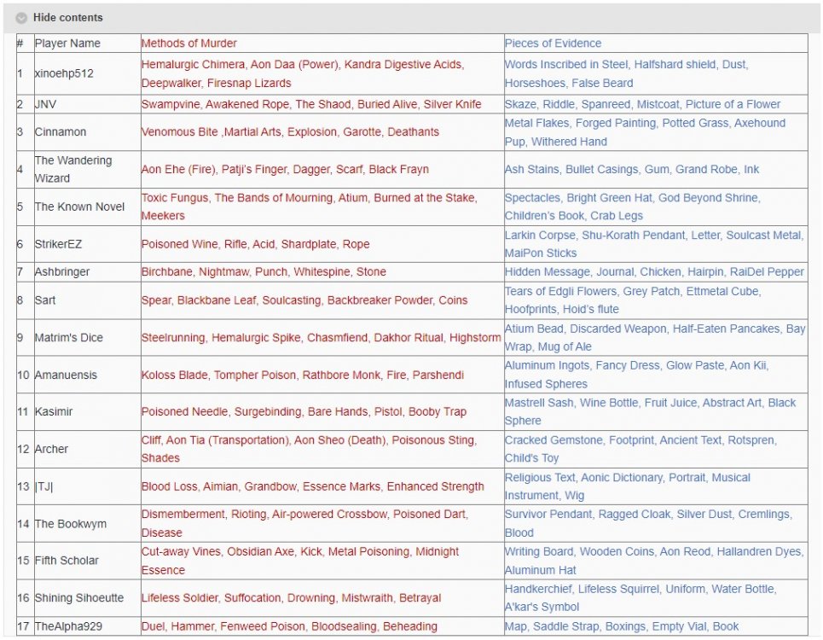Click methods cell starting Toxic Fungus
Screen dimensions: 823x640
pos(322,207)
